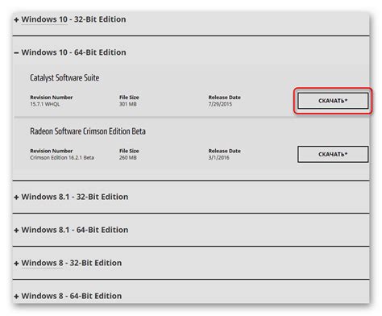
Task: Click the Release Date label under Radeon Crimson Beta
Action: tap(225, 151)
